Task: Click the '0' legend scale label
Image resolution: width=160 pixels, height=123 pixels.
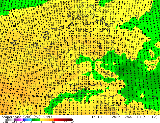Action: coord(31,122)
